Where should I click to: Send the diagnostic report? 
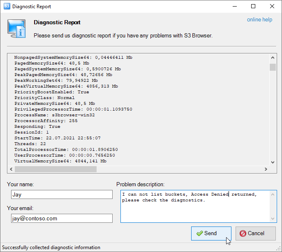pos(211,233)
